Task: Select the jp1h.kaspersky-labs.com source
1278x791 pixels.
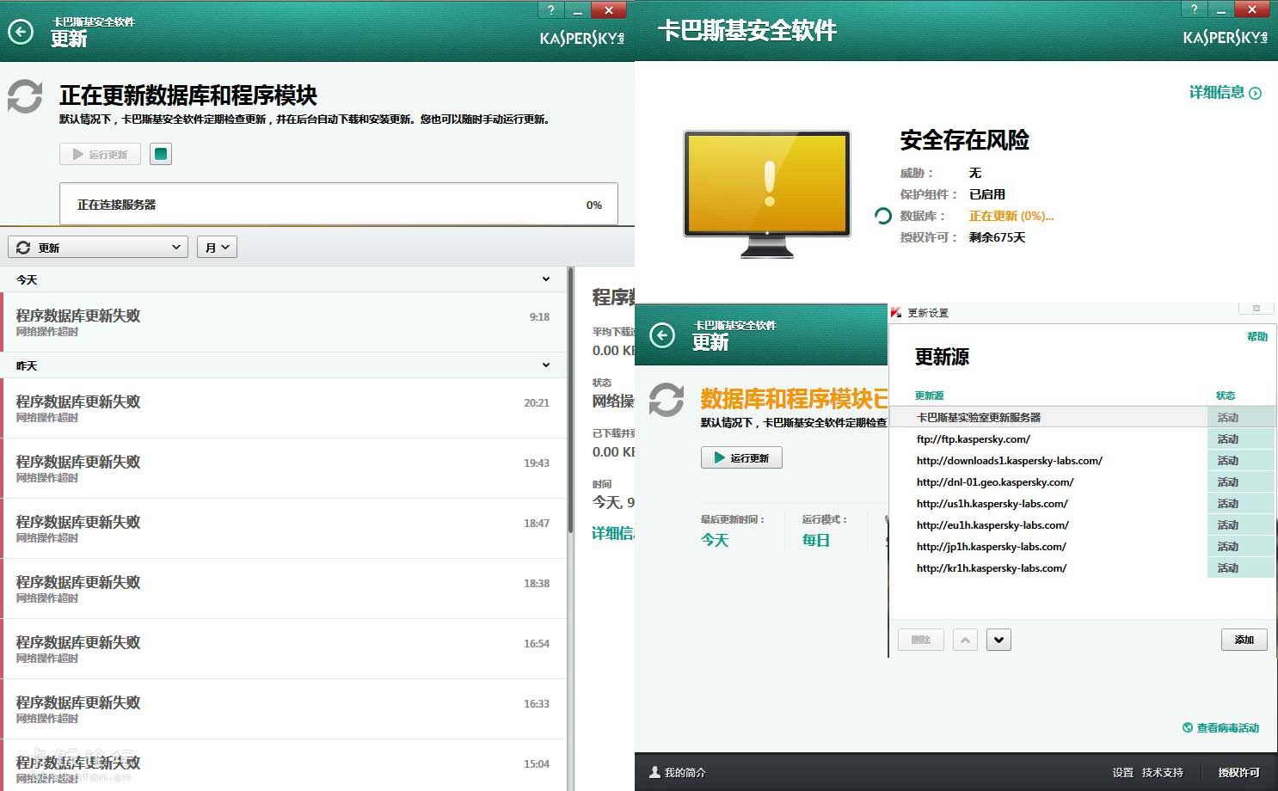Action: pos(1082,546)
